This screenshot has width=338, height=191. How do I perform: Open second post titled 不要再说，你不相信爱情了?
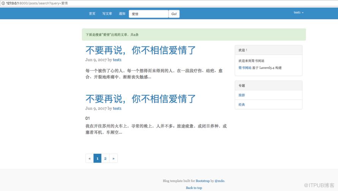[x=141, y=99]
